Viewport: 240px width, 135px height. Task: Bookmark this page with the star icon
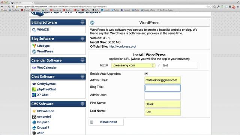point(210,7)
